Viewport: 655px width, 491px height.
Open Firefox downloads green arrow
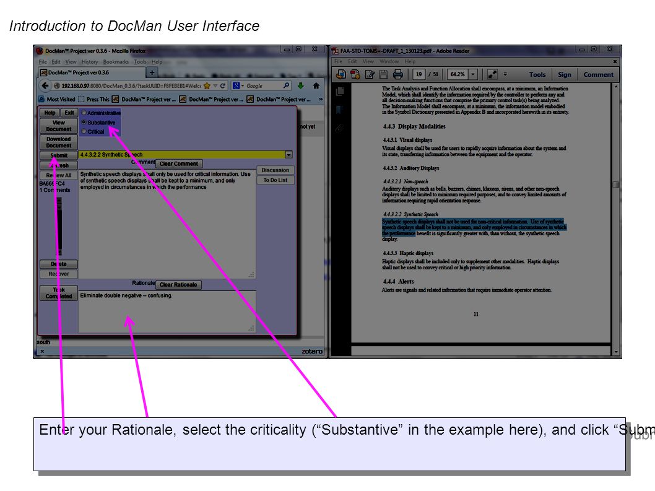click(x=301, y=85)
